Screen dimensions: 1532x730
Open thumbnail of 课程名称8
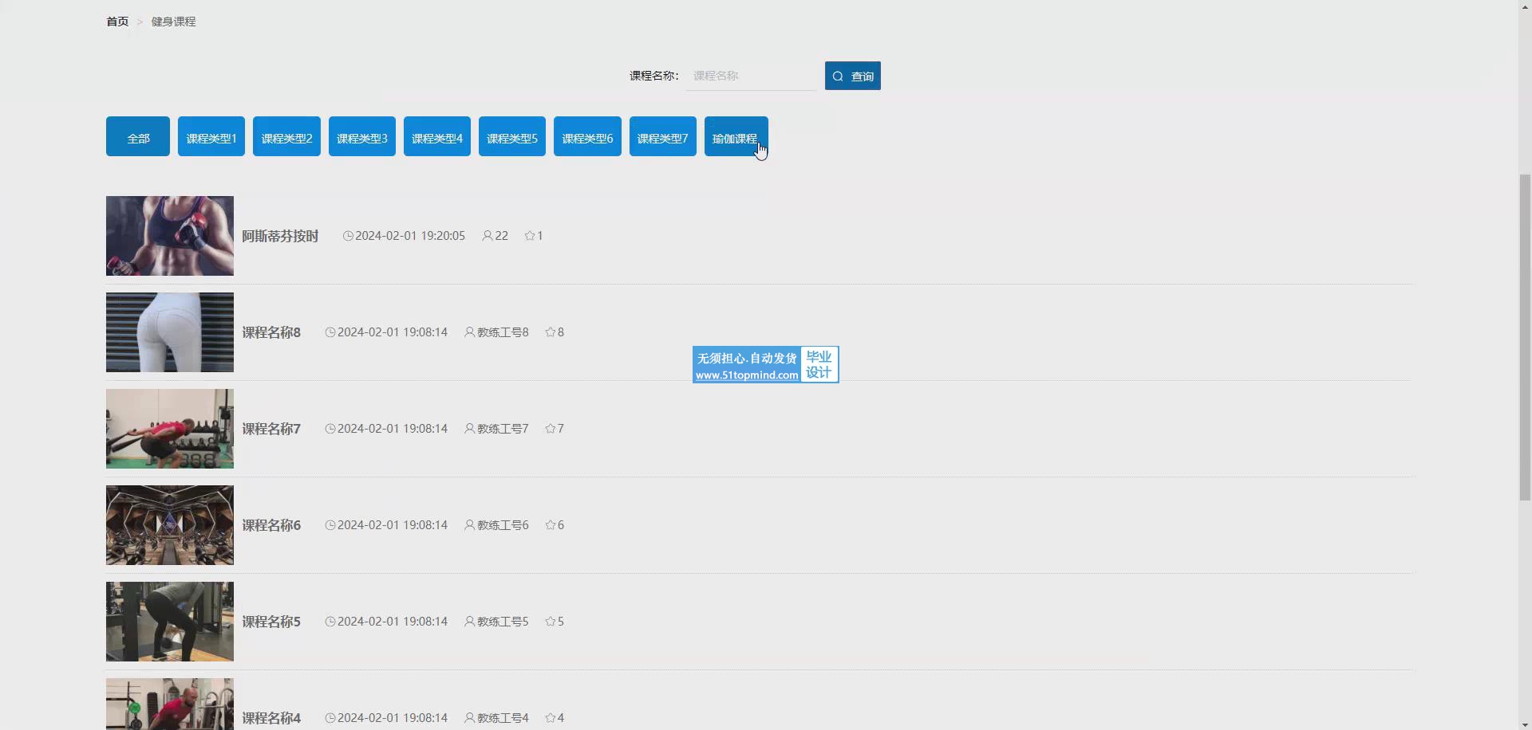[x=170, y=332]
